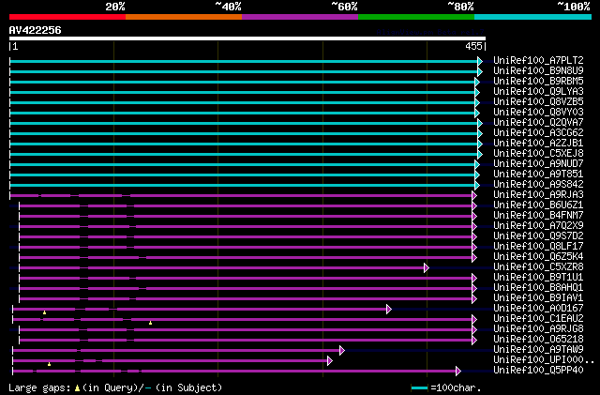Click the arrowhead ending the UniRef100_A7PLT2 alignment
Image resolution: width=600 pixels, height=395 pixels.
(480, 61)
